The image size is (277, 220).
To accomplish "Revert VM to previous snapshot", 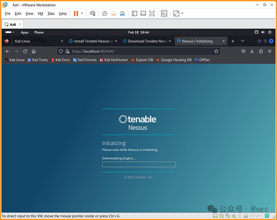I will pyautogui.click(x=114, y=13).
